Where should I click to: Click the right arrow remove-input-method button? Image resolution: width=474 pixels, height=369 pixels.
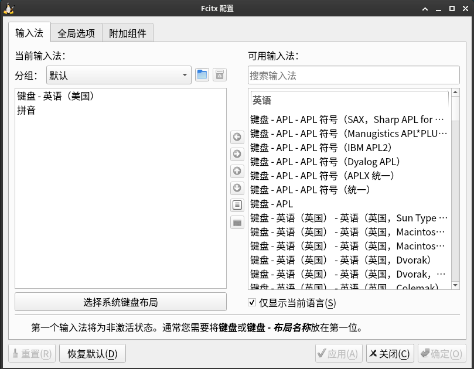point(237,154)
